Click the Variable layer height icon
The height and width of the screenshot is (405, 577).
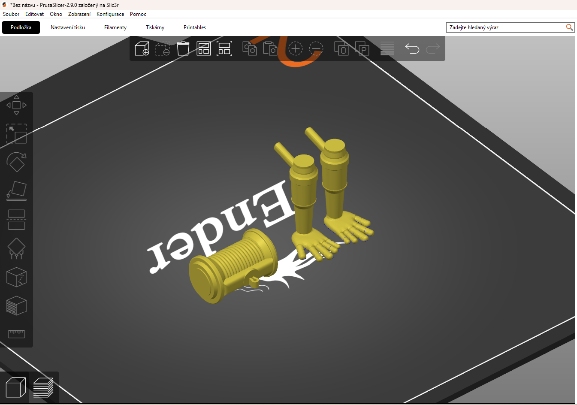tap(387, 48)
